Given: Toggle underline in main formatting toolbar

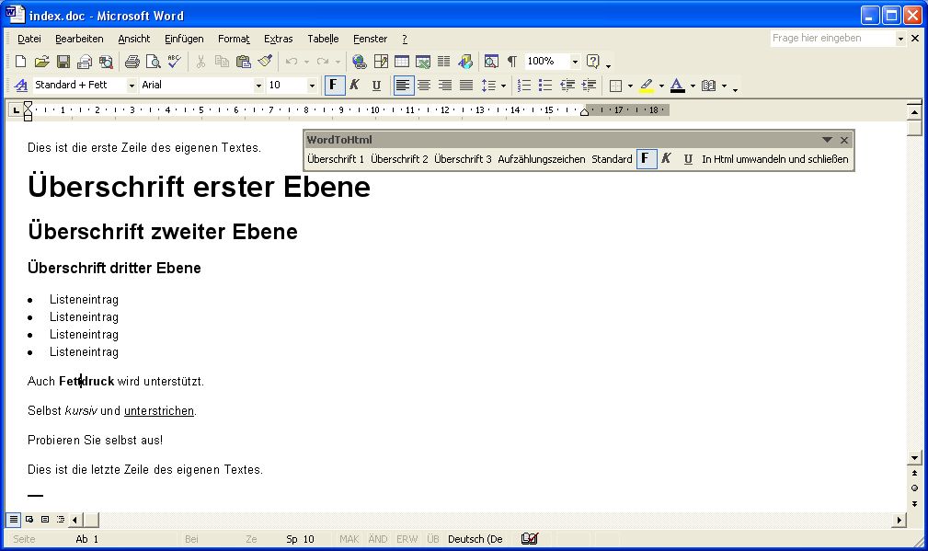Looking at the screenshot, I should pyautogui.click(x=376, y=86).
